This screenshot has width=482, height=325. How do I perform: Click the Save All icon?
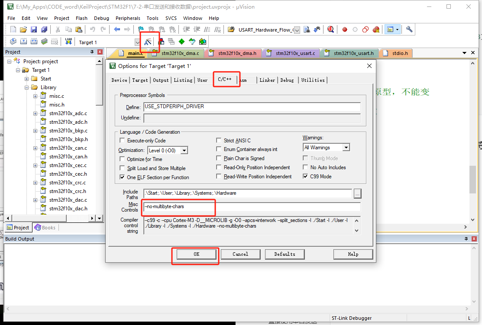coord(44,29)
